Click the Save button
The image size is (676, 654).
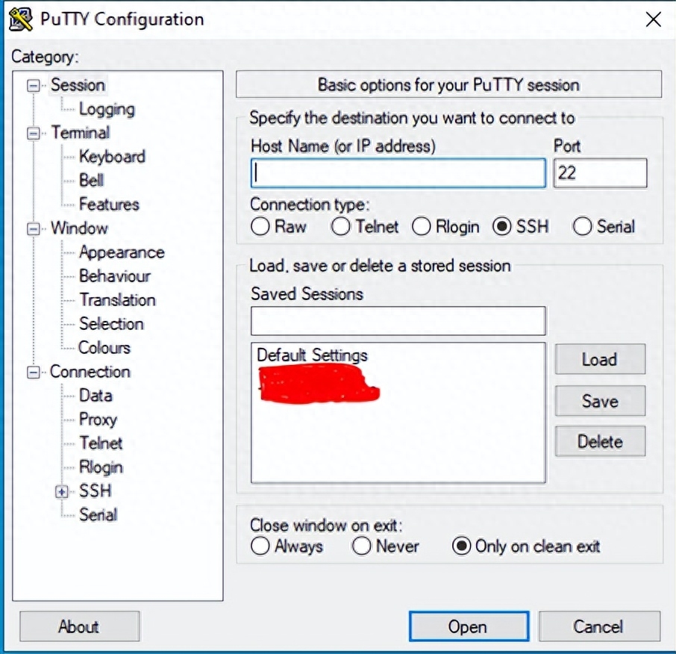(600, 401)
